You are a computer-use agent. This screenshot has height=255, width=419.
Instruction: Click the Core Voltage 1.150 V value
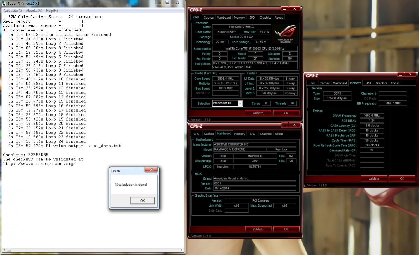[261, 42]
